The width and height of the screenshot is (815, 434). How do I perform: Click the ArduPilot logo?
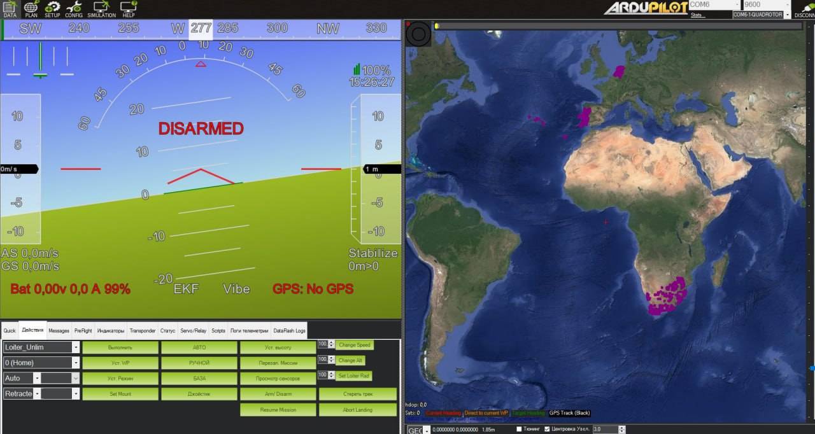click(646, 8)
